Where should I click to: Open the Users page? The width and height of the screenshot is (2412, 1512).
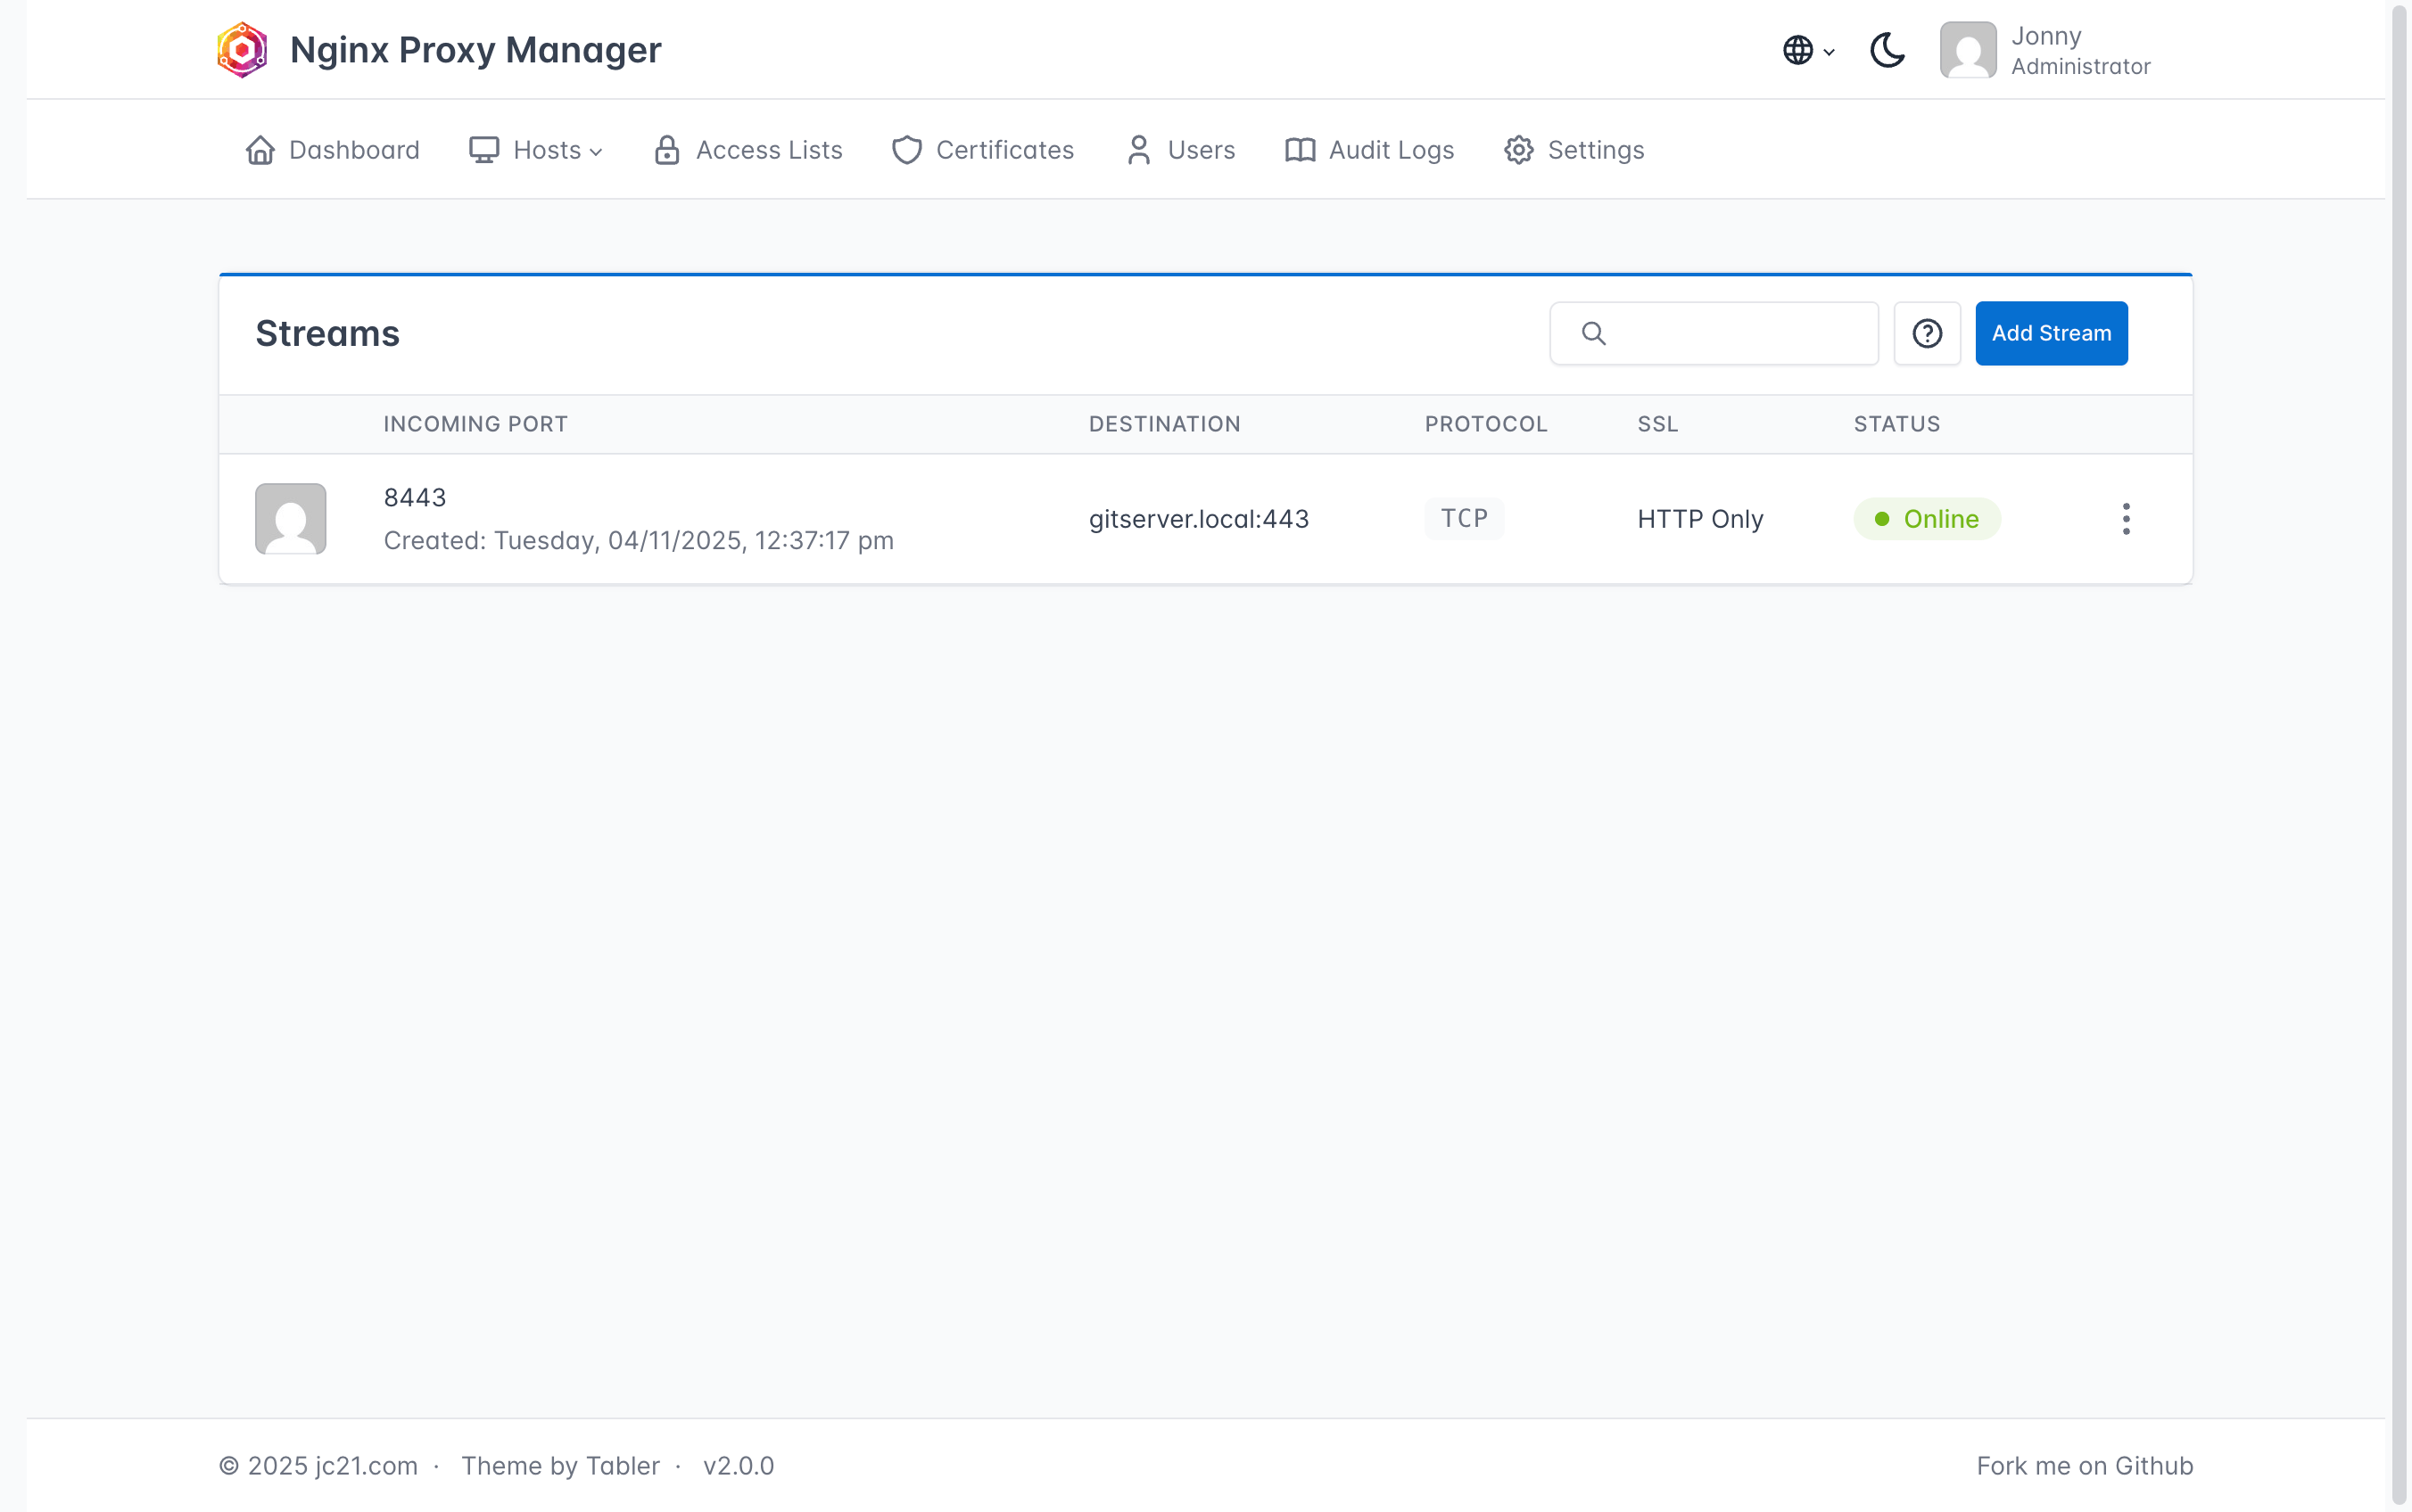[1180, 150]
